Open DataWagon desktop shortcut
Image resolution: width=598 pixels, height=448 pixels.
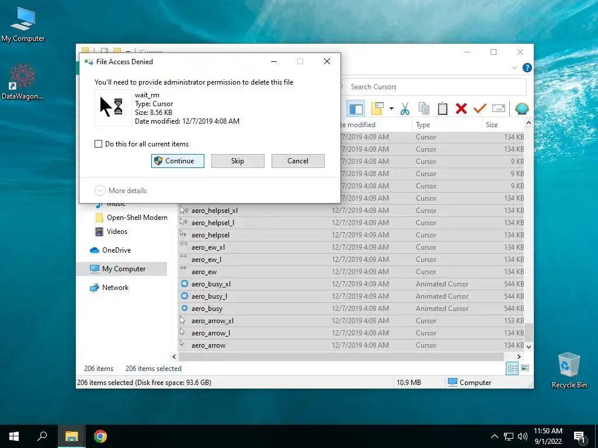pos(23,82)
